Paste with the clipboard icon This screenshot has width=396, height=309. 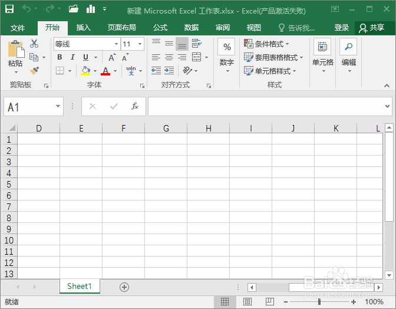(x=16, y=49)
